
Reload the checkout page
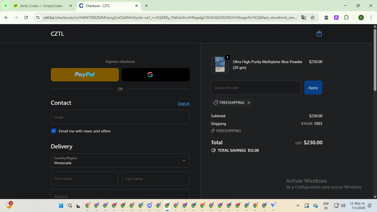26,18
